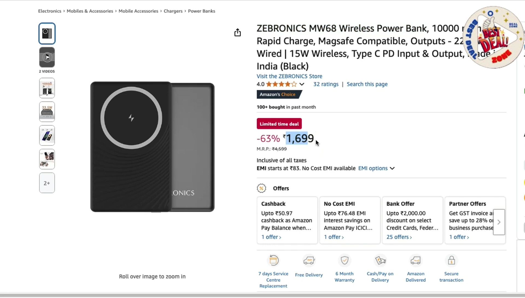Screen dimensions: 525x298
Task: Open Mobiles & Accessories breadcrumb
Action: click(90, 11)
